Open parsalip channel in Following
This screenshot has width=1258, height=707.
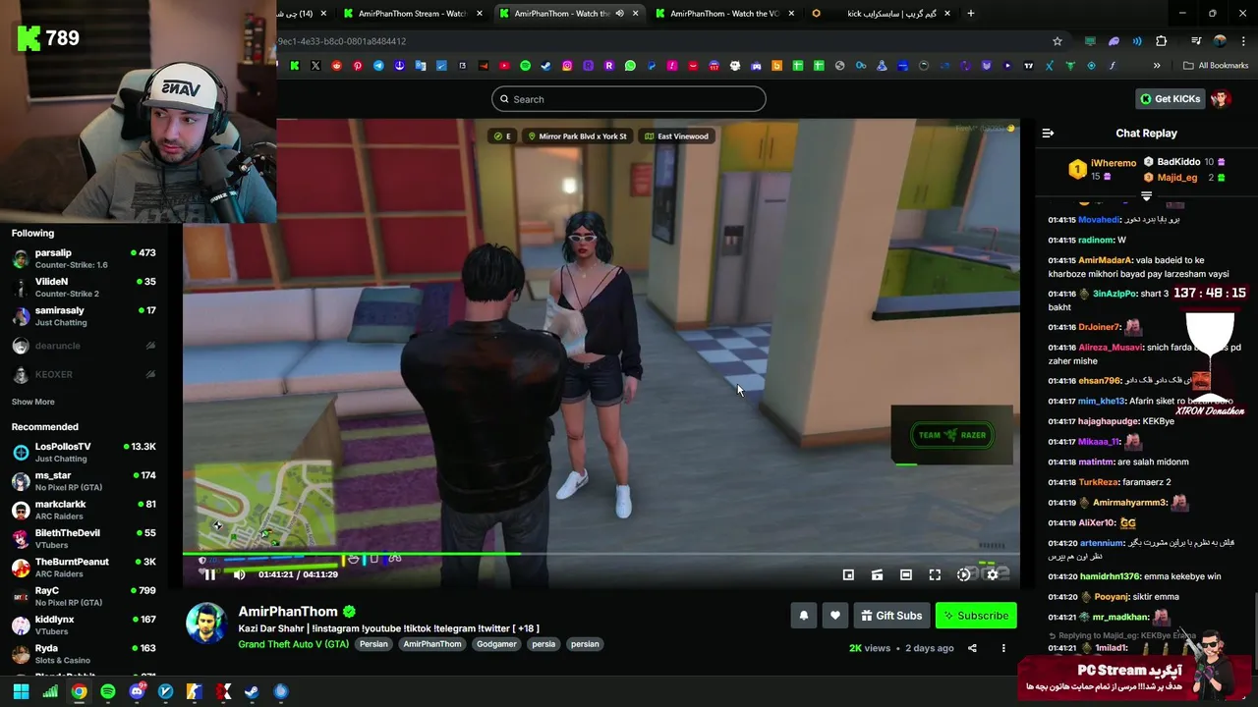pos(84,258)
